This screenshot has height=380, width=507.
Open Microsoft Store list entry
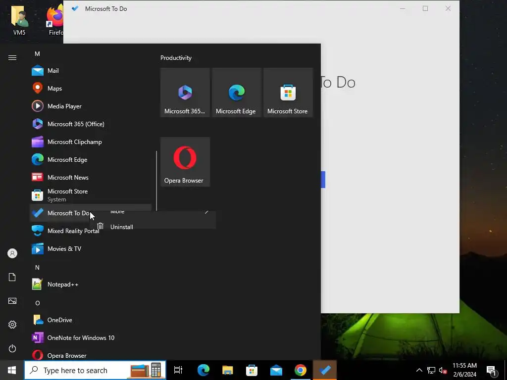tap(91, 195)
